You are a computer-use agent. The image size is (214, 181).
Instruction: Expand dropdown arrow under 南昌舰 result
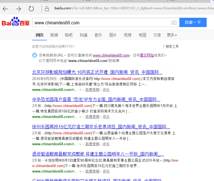(80, 171)
